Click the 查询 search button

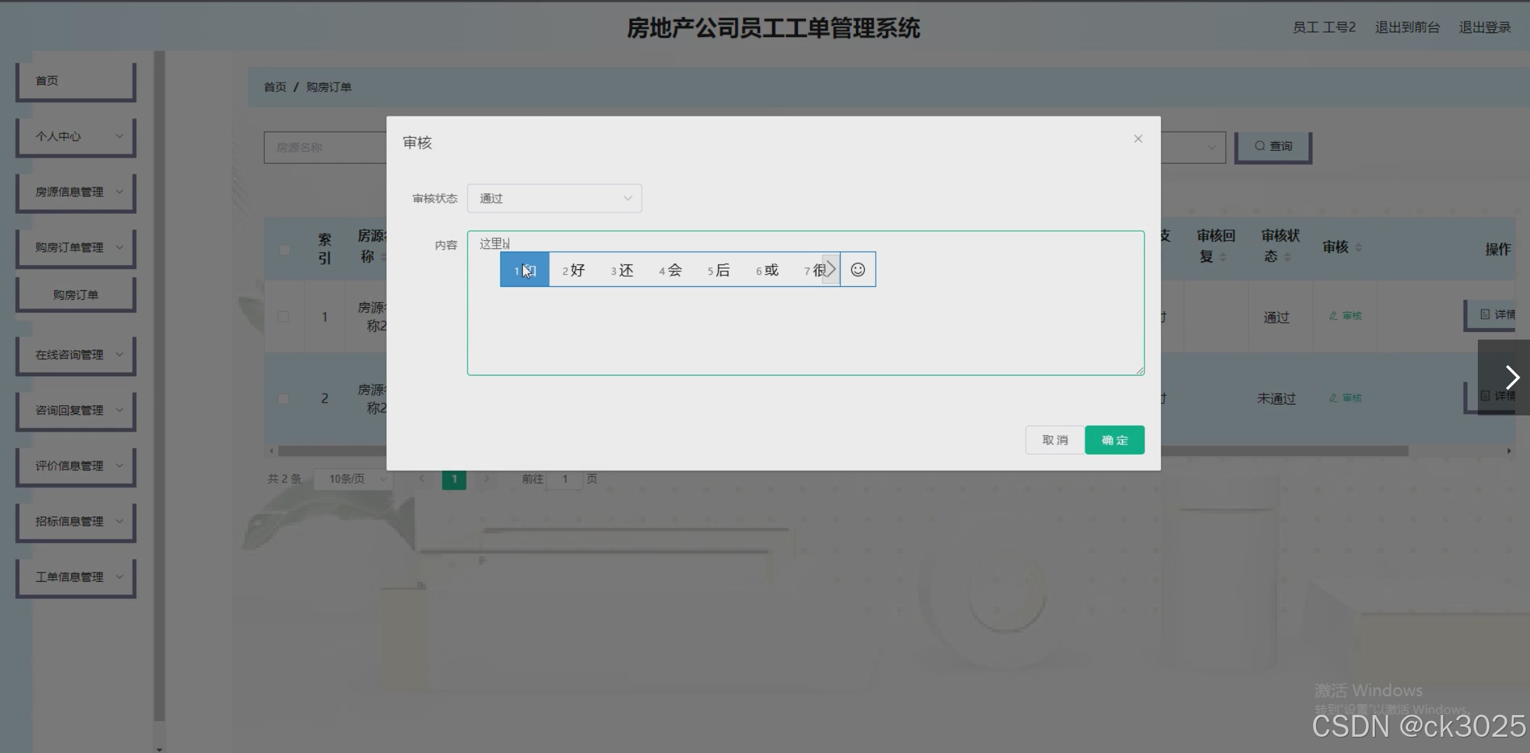(x=1273, y=146)
